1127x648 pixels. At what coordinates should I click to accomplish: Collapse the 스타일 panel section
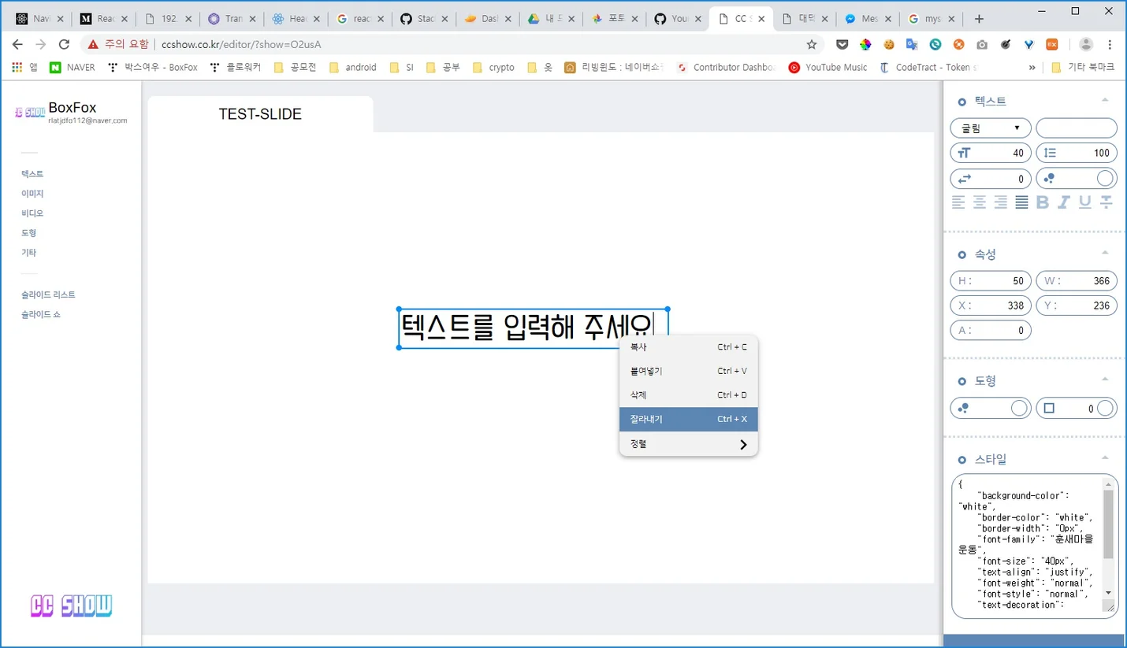pyautogui.click(x=1105, y=457)
